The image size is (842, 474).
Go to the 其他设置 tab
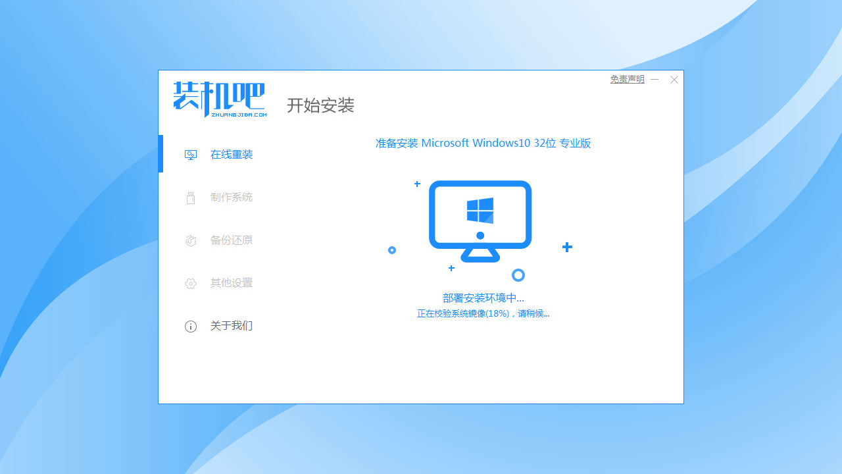tap(230, 283)
